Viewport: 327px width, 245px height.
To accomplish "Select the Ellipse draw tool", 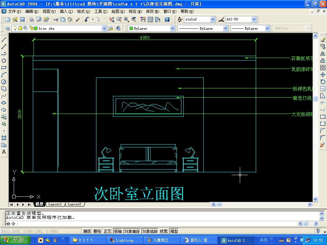I will point(4,103).
